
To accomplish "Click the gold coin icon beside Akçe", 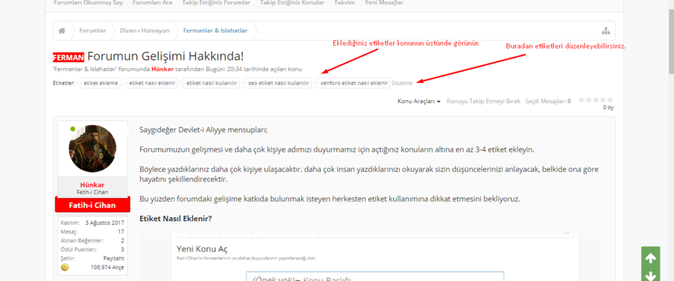I will pos(65,268).
